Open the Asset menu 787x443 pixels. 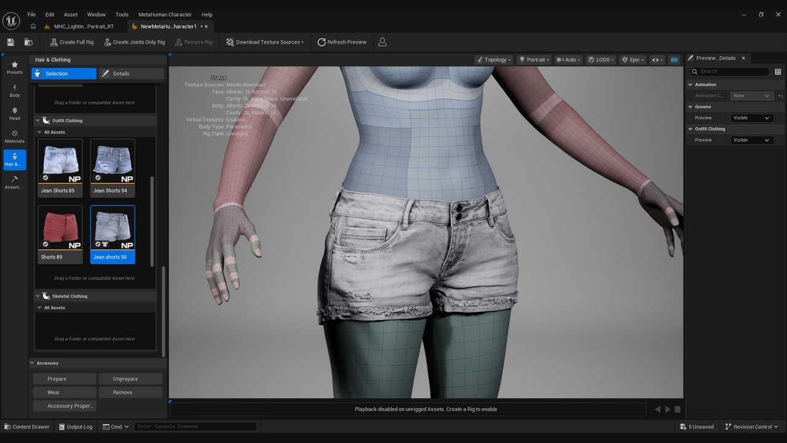click(x=71, y=15)
